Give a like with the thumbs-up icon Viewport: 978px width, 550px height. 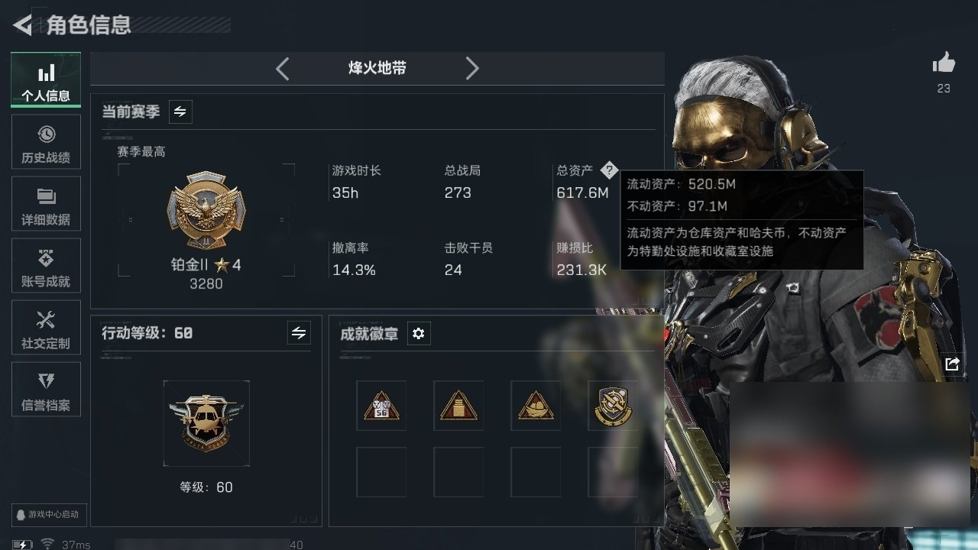pos(944,63)
